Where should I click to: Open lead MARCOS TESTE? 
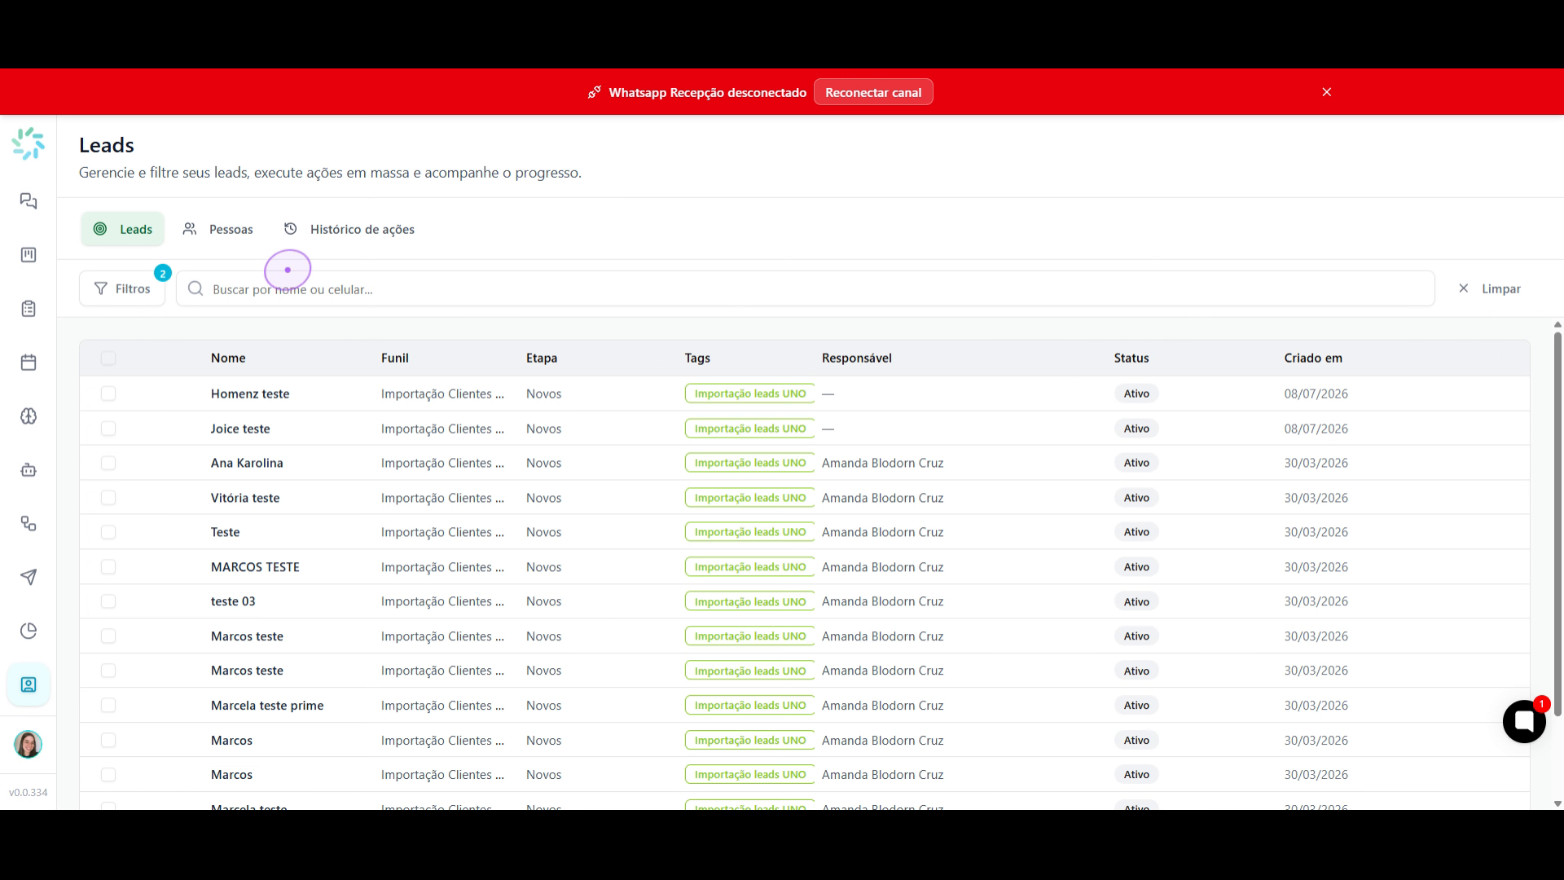coord(255,567)
